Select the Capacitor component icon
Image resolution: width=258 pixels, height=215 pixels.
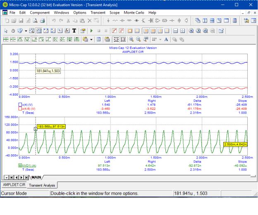pos(122,21)
